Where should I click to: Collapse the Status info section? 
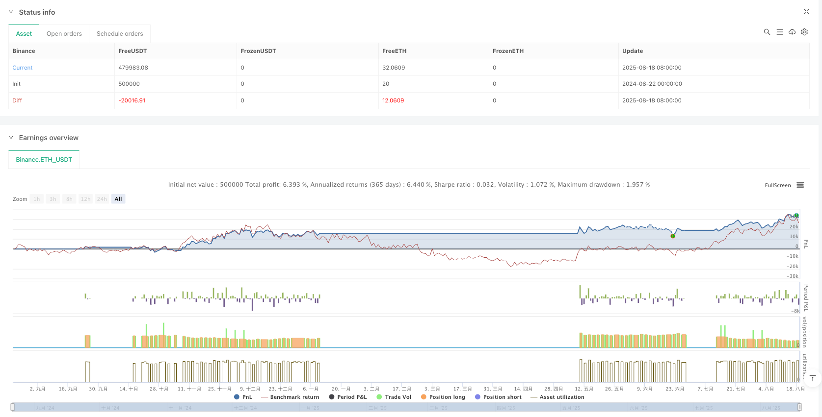tap(11, 12)
